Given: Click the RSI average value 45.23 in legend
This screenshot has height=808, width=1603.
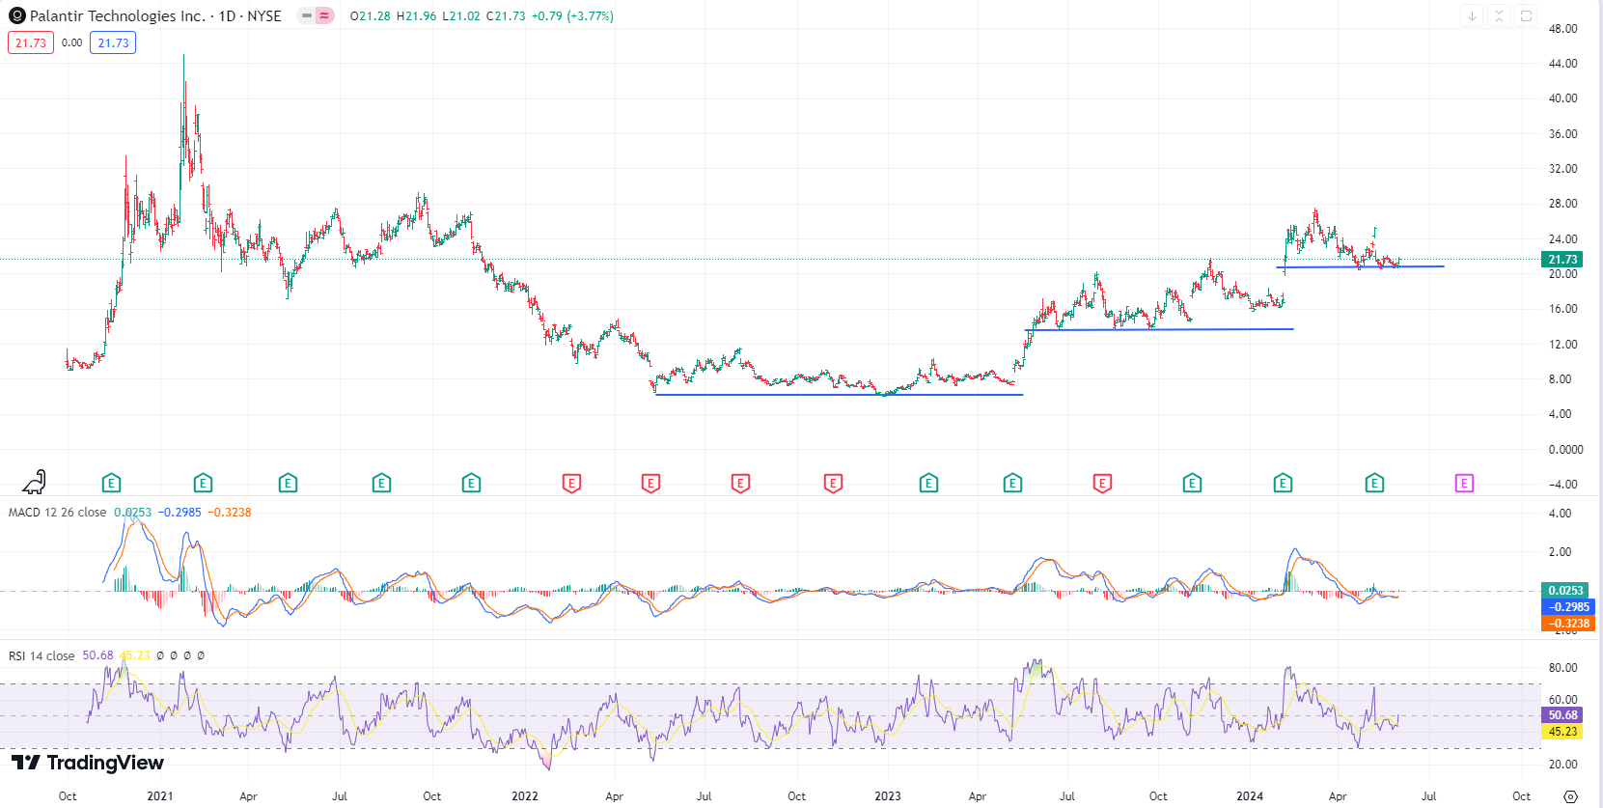Looking at the screenshot, I should coord(135,655).
